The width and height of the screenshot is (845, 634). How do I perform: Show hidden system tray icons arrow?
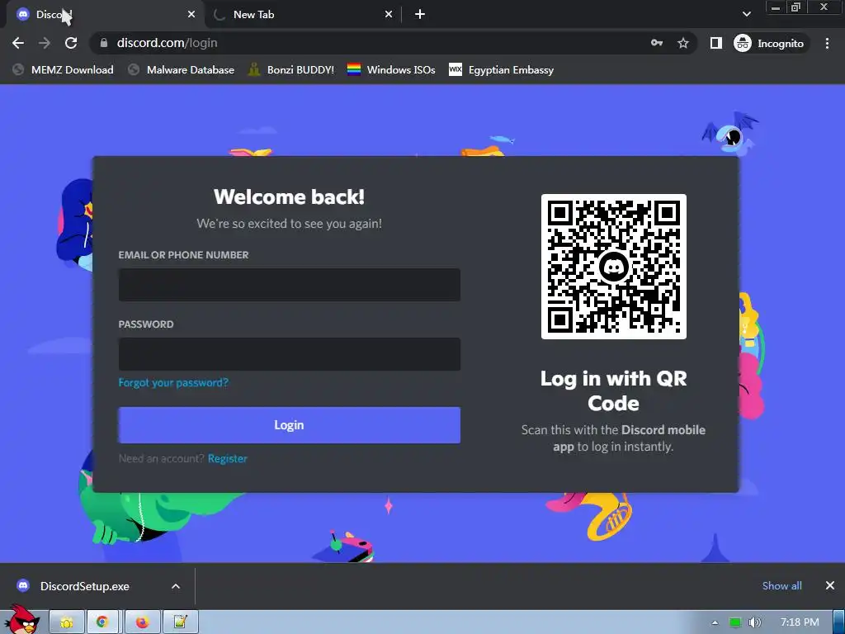pos(715,622)
